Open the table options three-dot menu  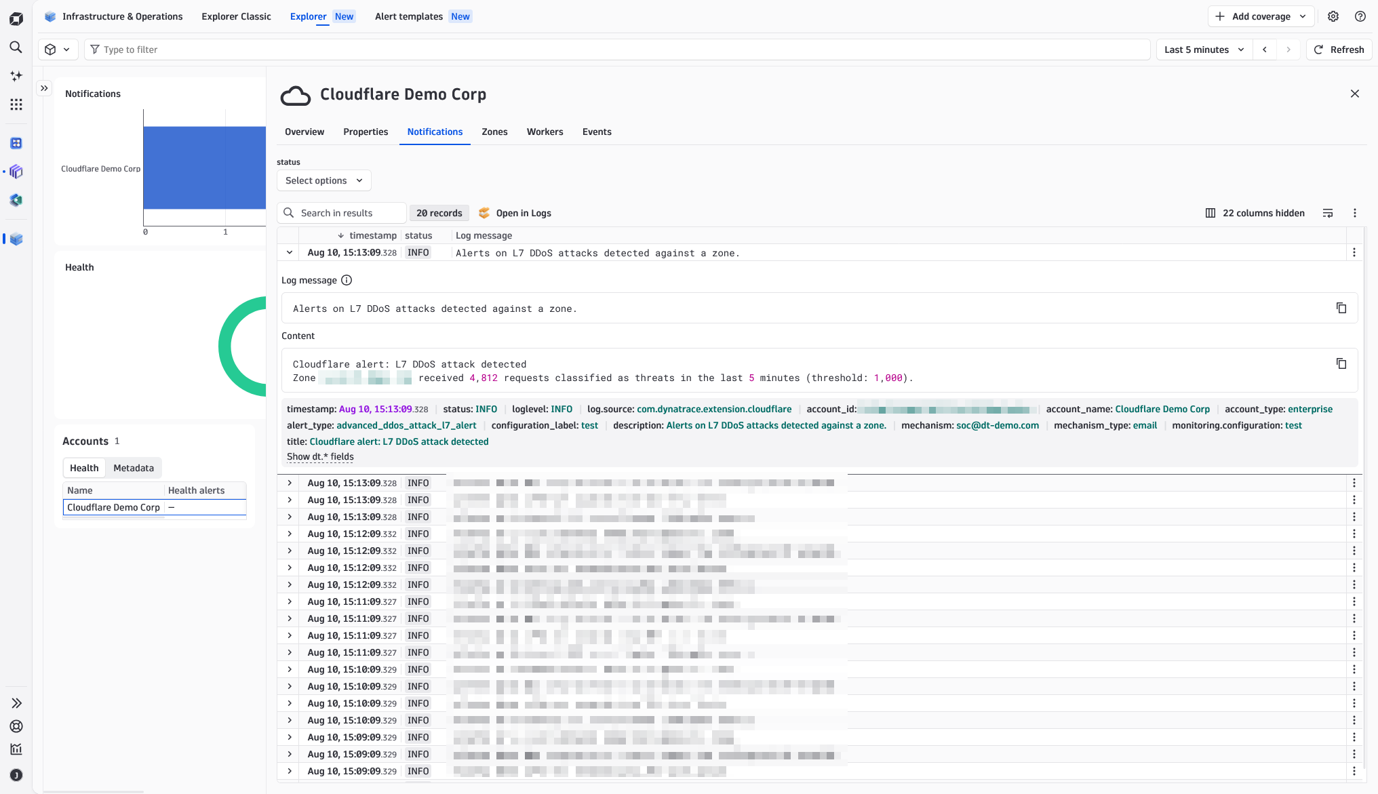point(1355,213)
